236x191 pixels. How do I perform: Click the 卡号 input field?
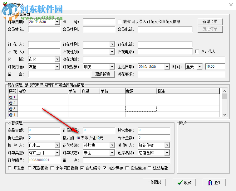99,22
